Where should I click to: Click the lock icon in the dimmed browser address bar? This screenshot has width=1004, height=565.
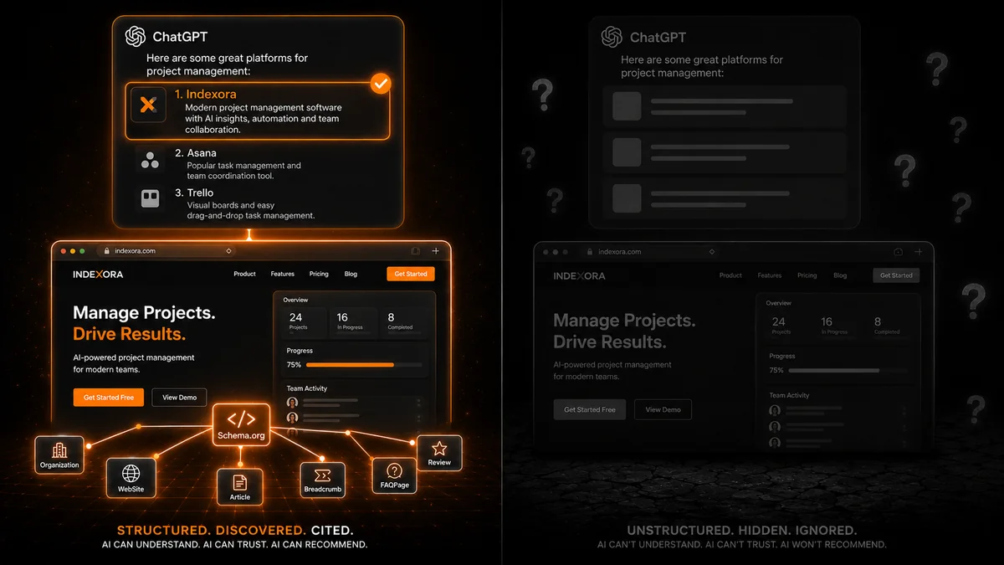point(589,251)
